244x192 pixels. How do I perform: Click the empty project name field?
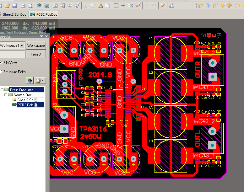coord(13,54)
